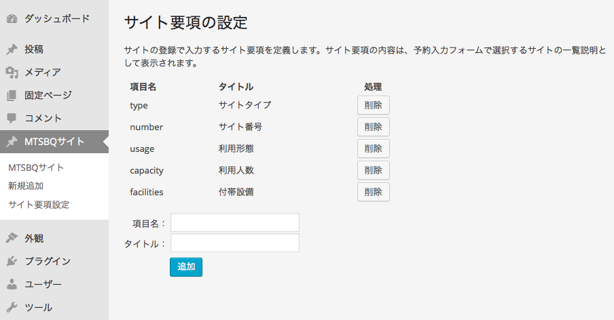
Task: Click the メディア media icon
Action: 12,73
